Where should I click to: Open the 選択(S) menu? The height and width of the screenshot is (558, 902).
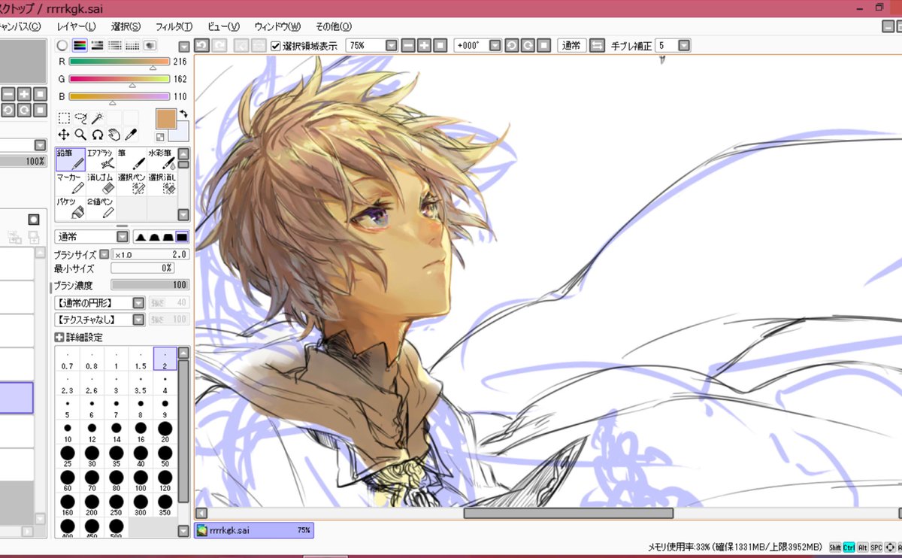click(x=126, y=26)
